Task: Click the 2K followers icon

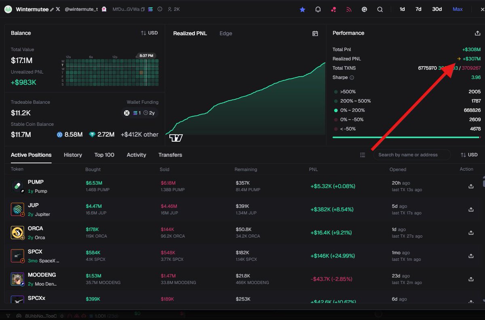Action: tap(169, 9)
